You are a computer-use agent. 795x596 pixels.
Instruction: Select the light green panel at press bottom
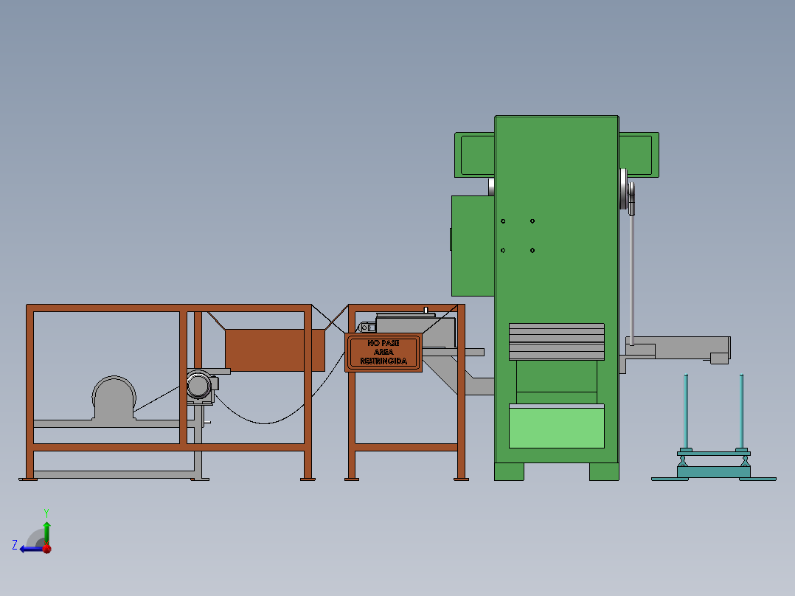[556, 428]
